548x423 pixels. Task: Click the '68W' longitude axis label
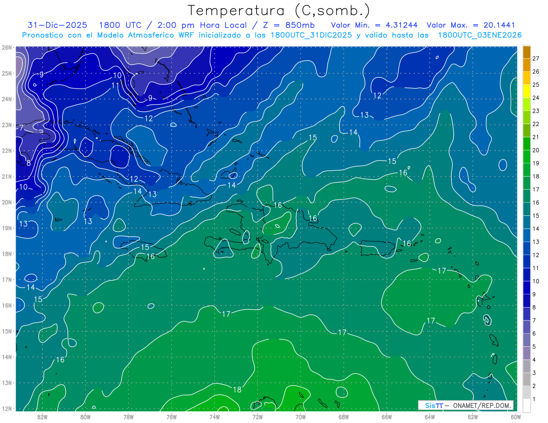coord(343,417)
